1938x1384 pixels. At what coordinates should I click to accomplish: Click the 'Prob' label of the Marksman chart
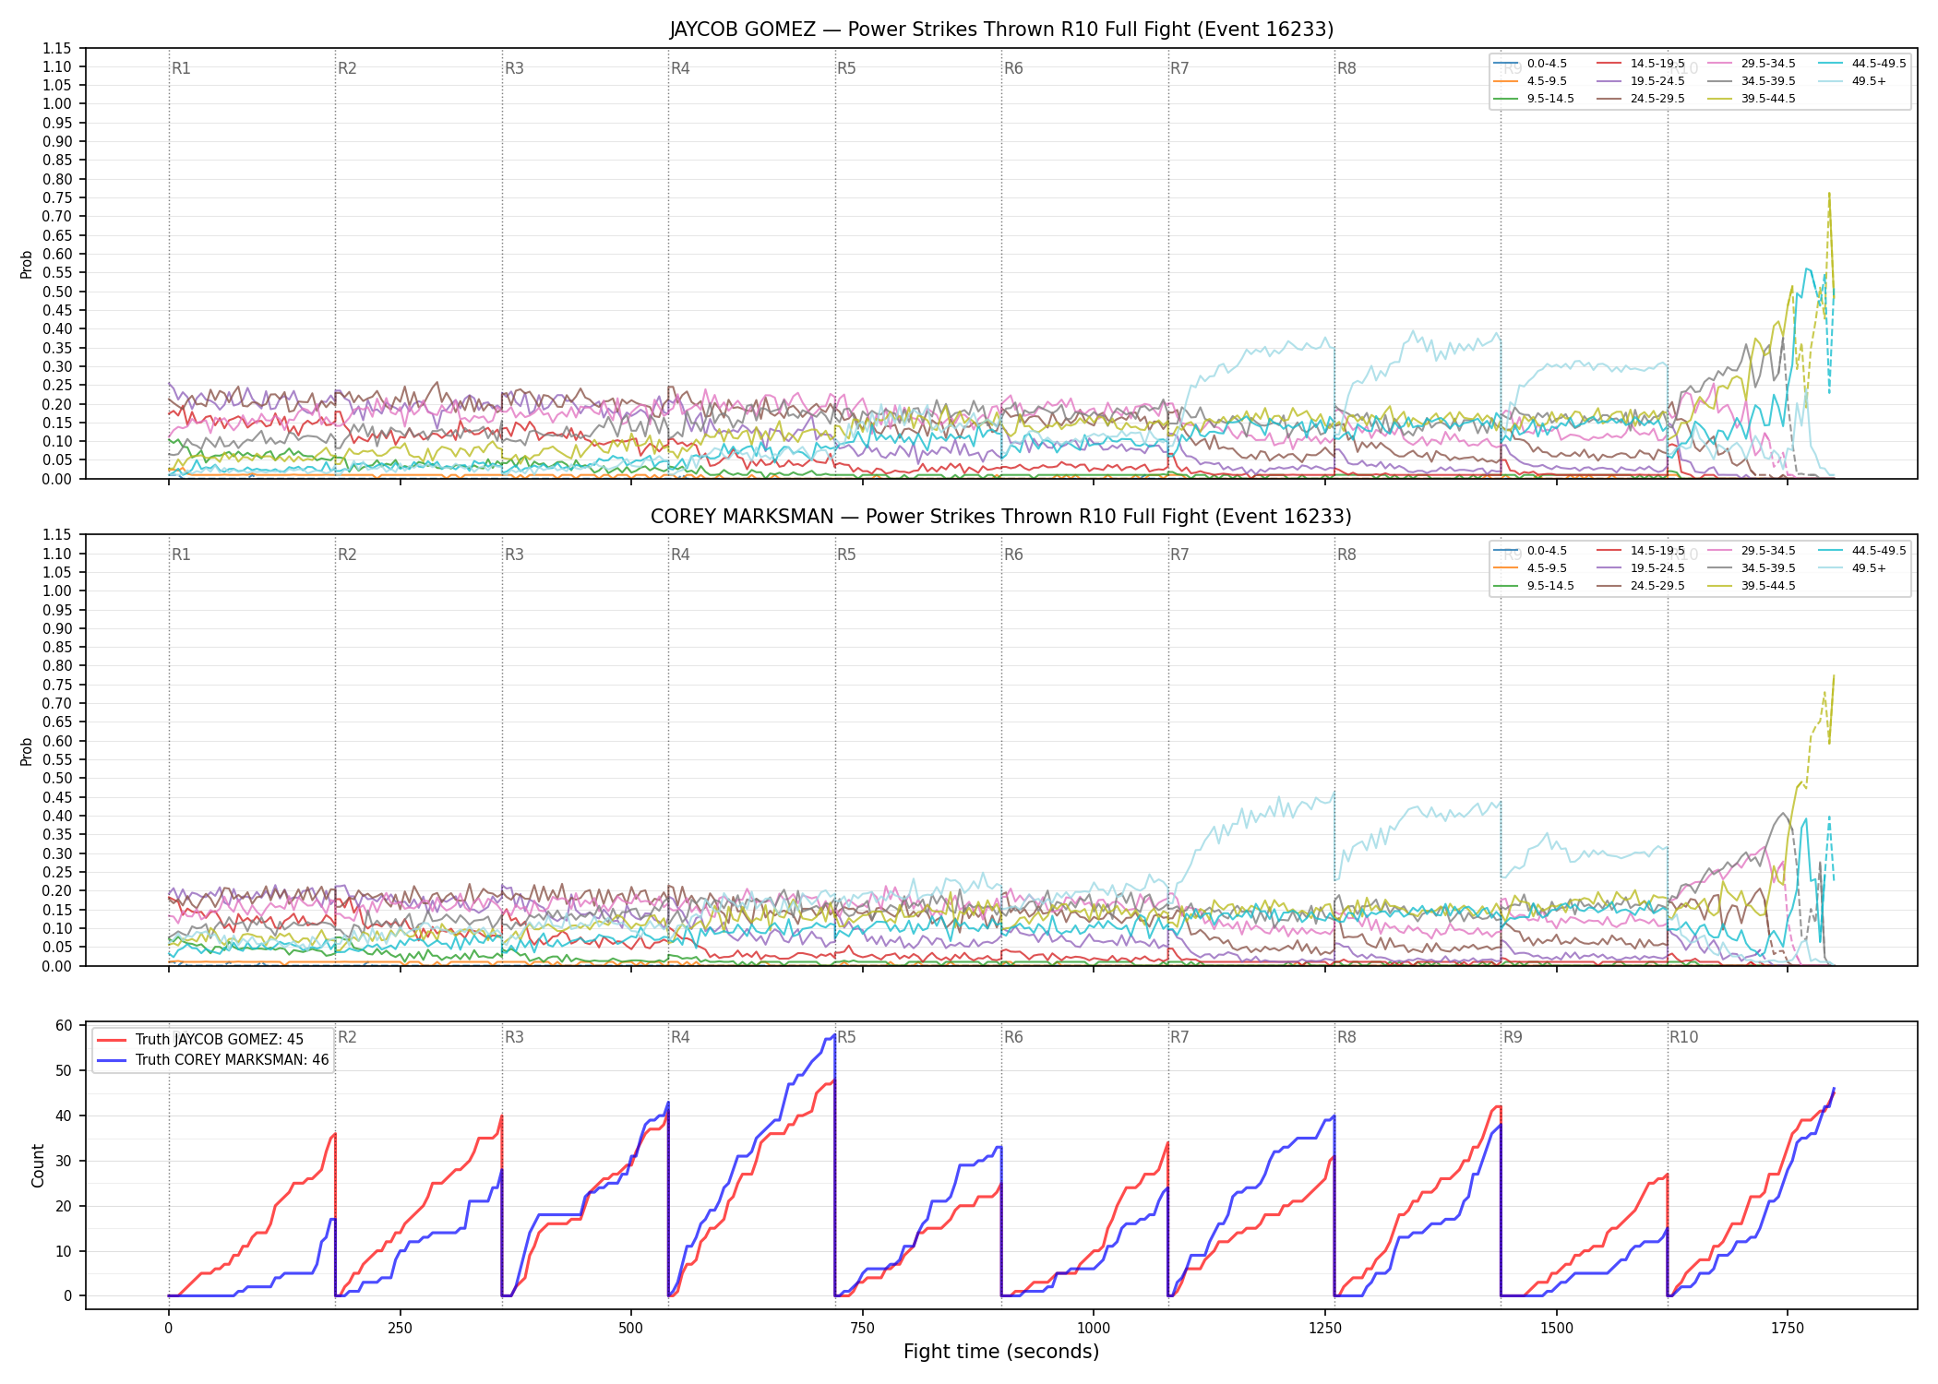[x=27, y=752]
